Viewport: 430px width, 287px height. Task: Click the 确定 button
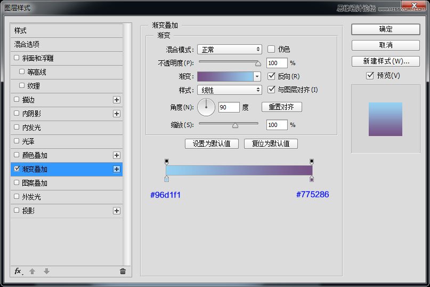[386, 29]
